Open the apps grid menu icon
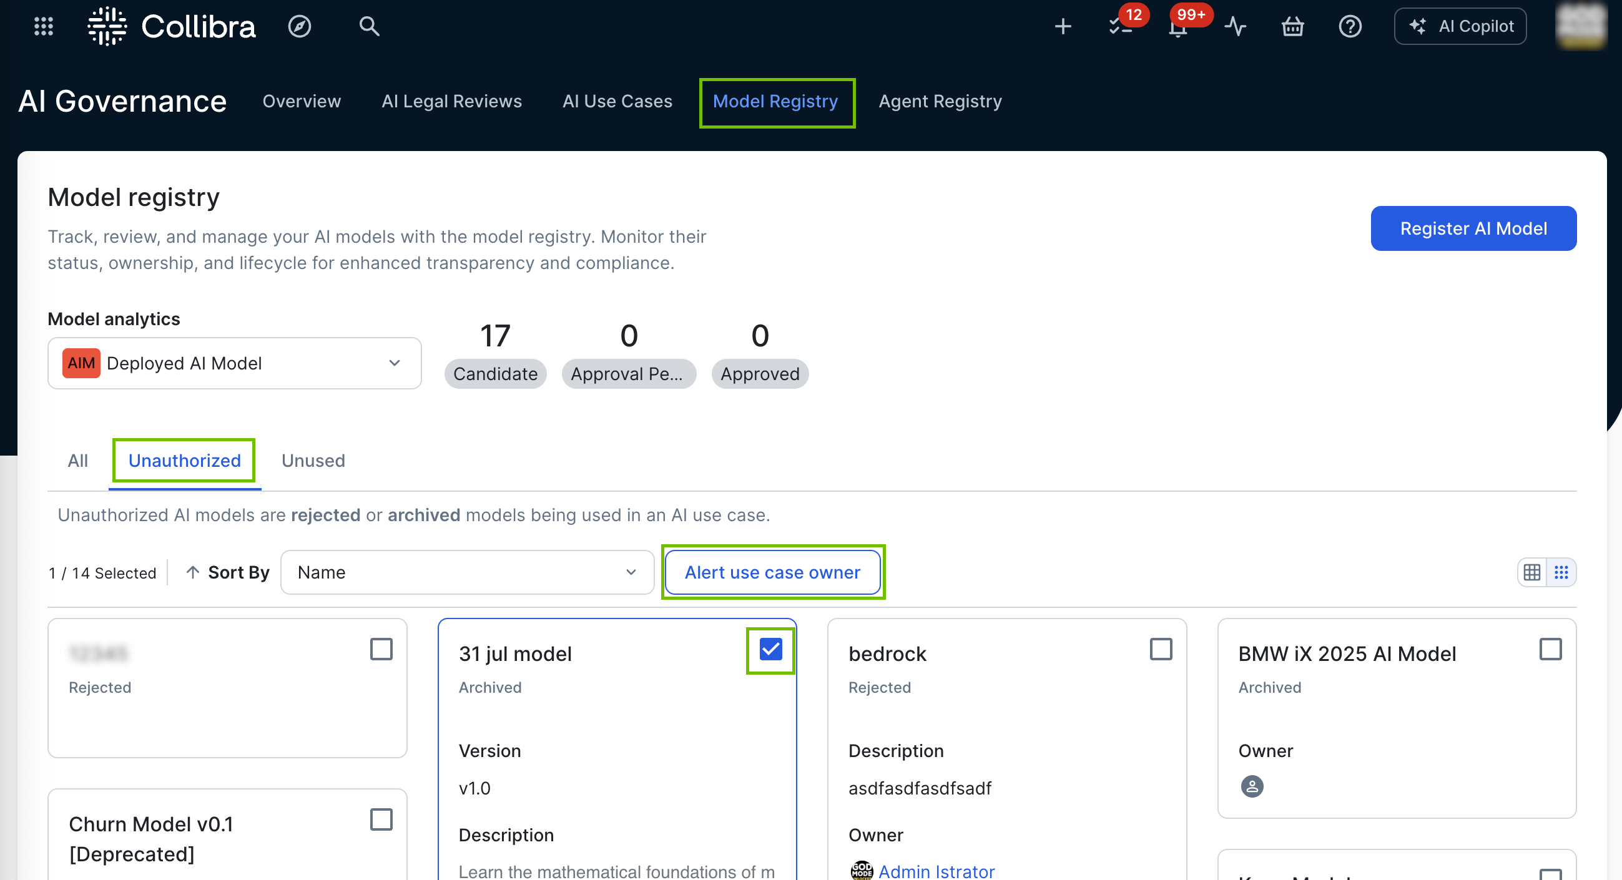The width and height of the screenshot is (1622, 880). 44,26
